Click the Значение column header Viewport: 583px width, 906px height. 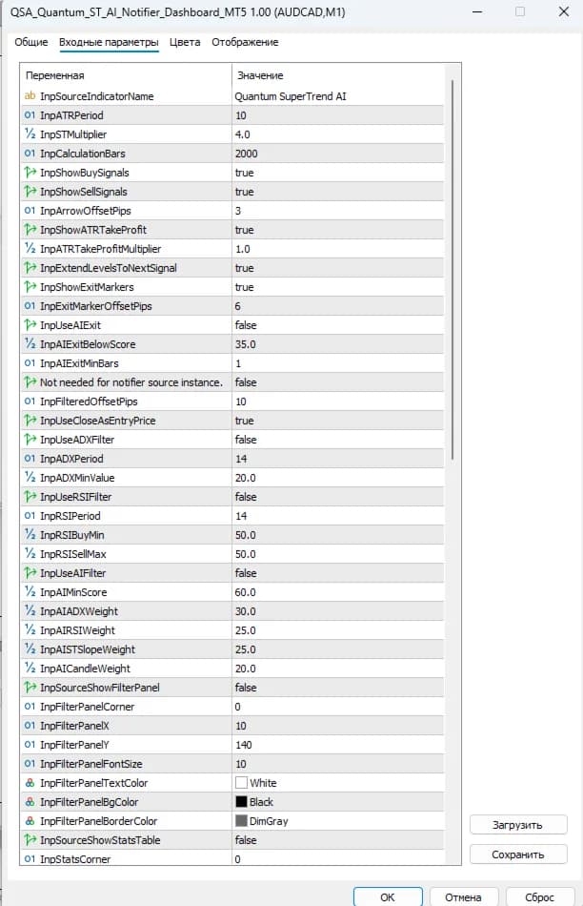tap(338, 75)
